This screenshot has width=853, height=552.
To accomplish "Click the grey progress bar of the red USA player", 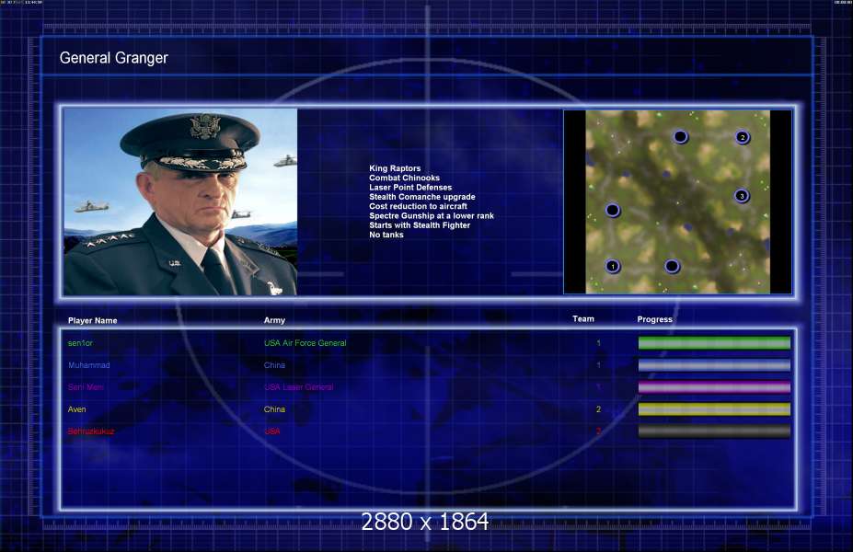I will 714,431.
